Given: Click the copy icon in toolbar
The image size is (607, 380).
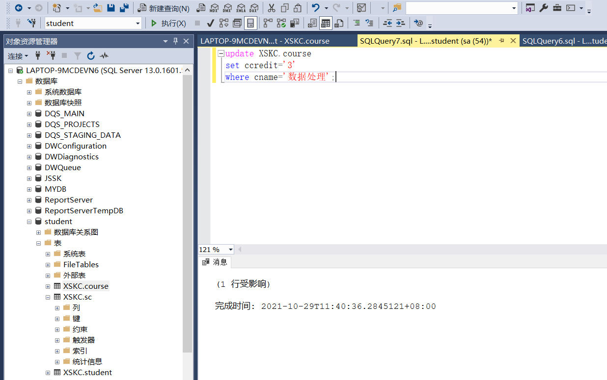Looking at the screenshot, I should [285, 8].
